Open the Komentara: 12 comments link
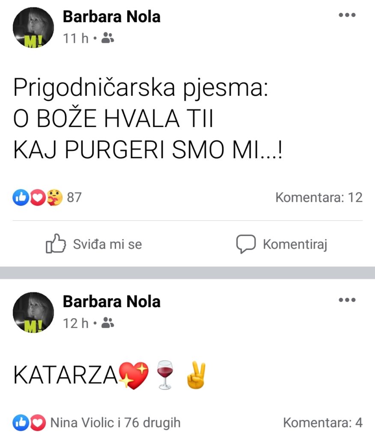Image resolution: width=375 pixels, height=438 pixels. (319, 198)
